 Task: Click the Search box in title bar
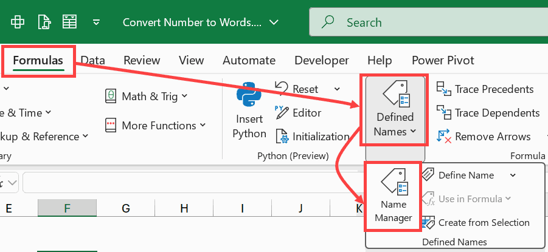[428, 22]
